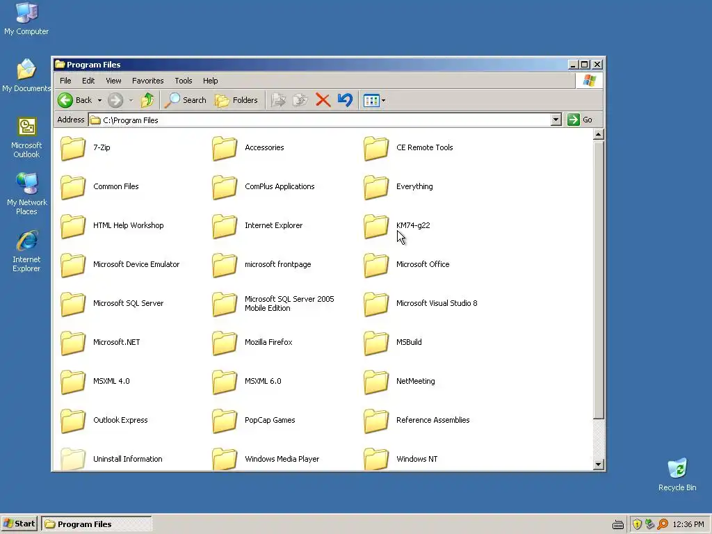712x534 pixels.
Task: Expand the Address bar dropdown
Action: 556,120
